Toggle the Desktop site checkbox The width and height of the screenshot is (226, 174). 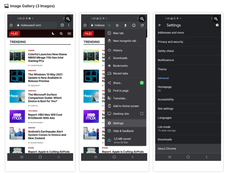point(142,114)
